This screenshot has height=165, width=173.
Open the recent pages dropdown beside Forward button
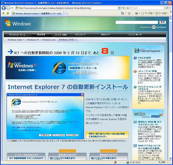coord(12,8)
